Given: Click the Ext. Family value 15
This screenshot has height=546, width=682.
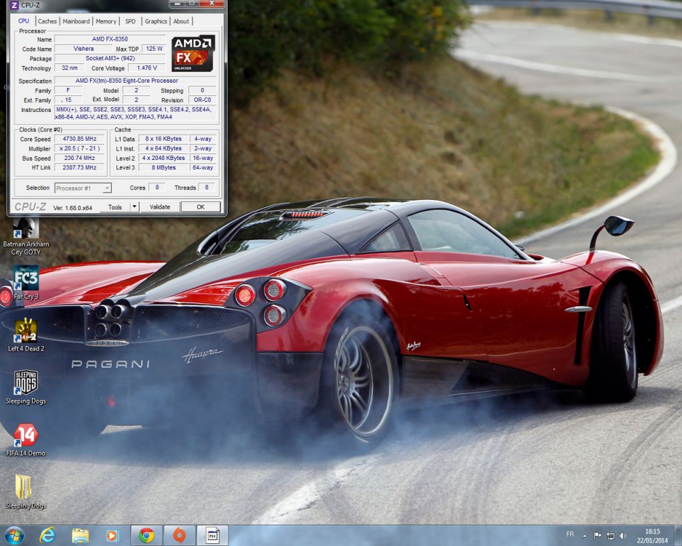Looking at the screenshot, I should point(69,100).
